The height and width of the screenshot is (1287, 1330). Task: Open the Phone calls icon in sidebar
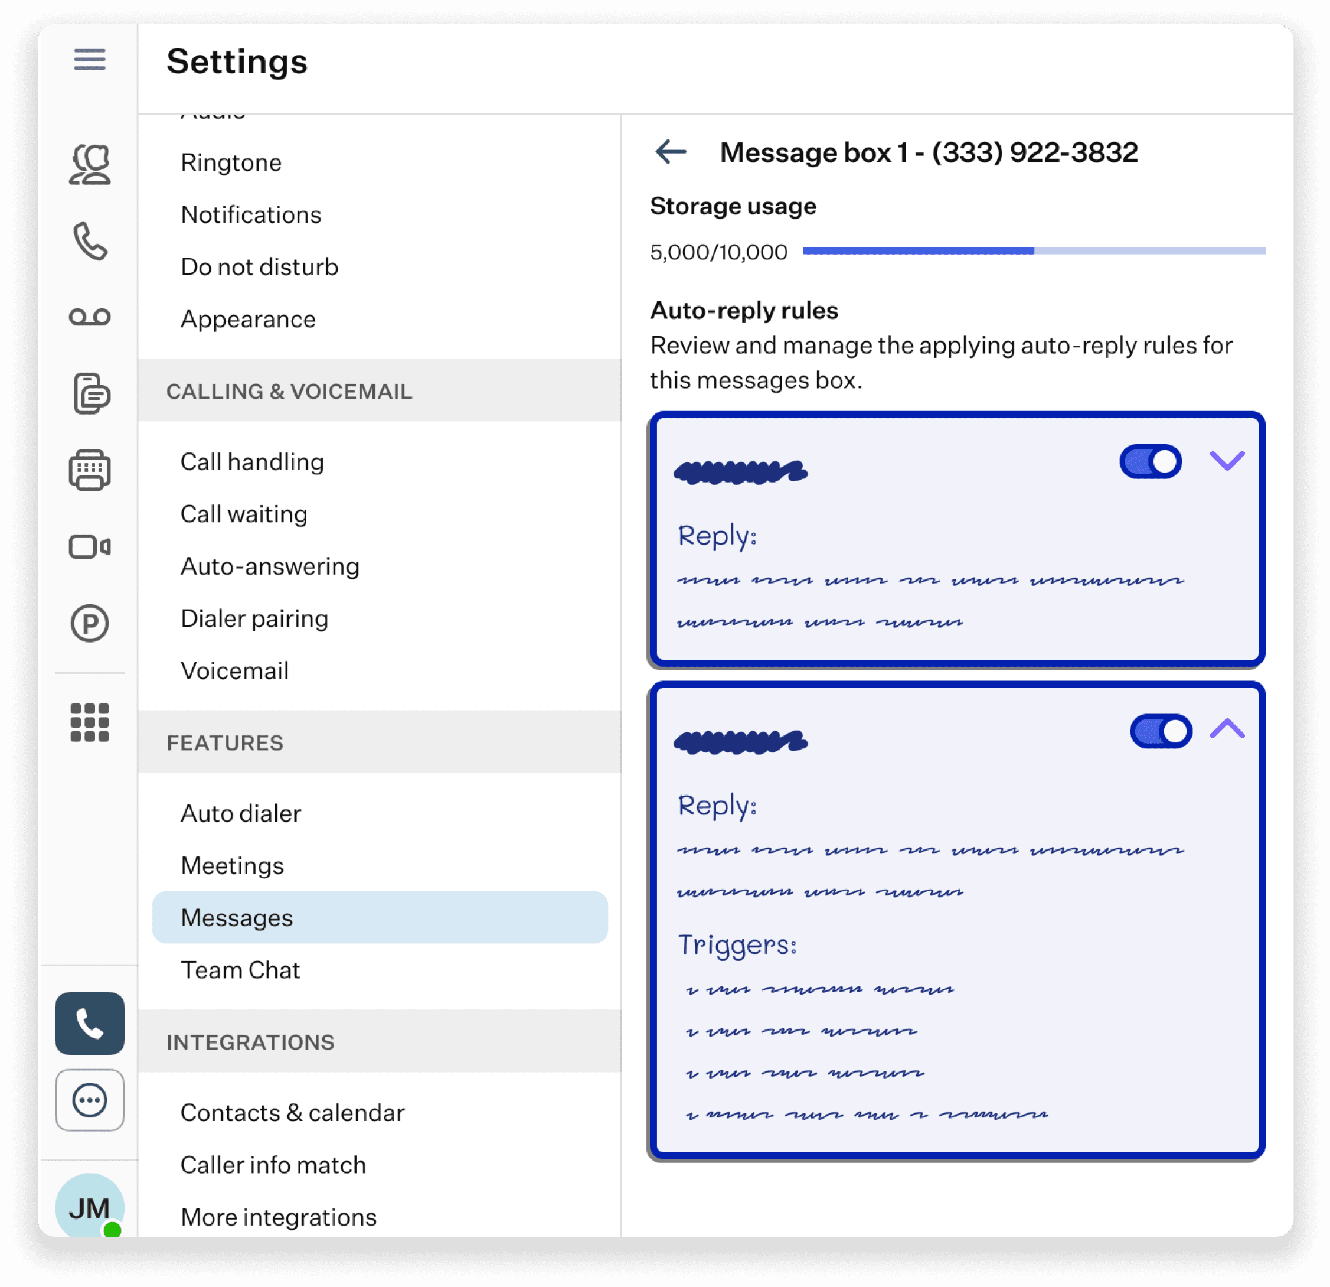click(x=90, y=241)
